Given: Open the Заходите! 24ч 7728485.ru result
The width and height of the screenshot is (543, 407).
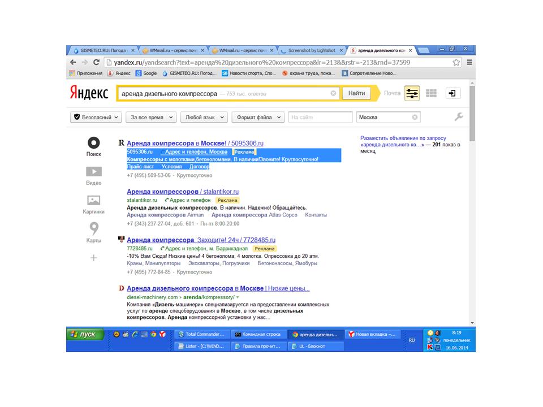Looking at the screenshot, I should (201, 240).
